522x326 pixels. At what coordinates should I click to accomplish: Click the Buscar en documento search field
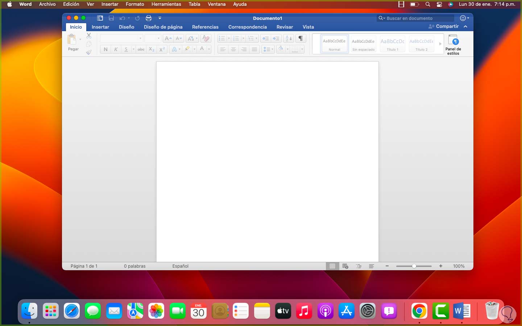coord(417,18)
